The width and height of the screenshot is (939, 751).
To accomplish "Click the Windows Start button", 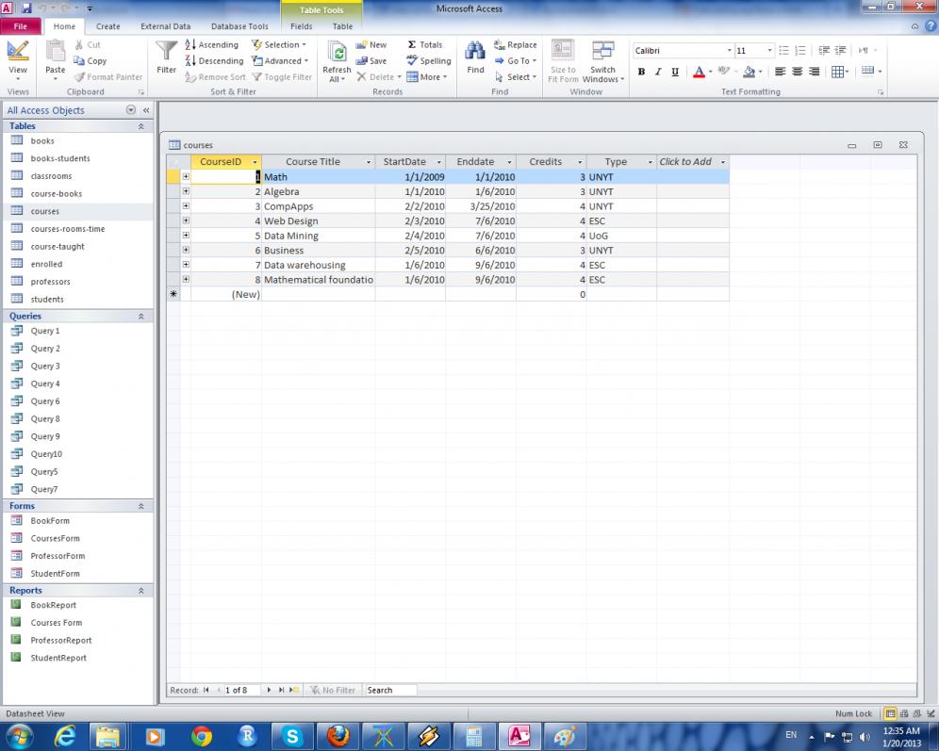I will click(x=19, y=736).
